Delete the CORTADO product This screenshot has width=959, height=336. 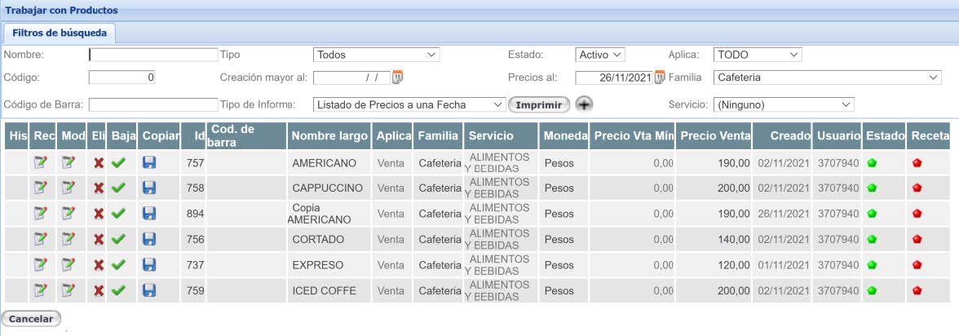[98, 239]
